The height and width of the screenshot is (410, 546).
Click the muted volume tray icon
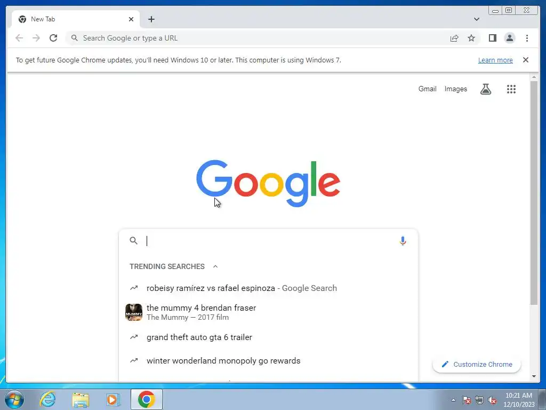[492, 400]
